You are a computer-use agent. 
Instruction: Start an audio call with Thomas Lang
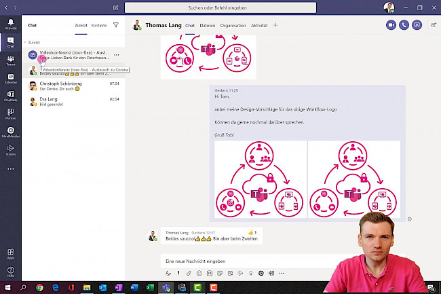coord(404,25)
